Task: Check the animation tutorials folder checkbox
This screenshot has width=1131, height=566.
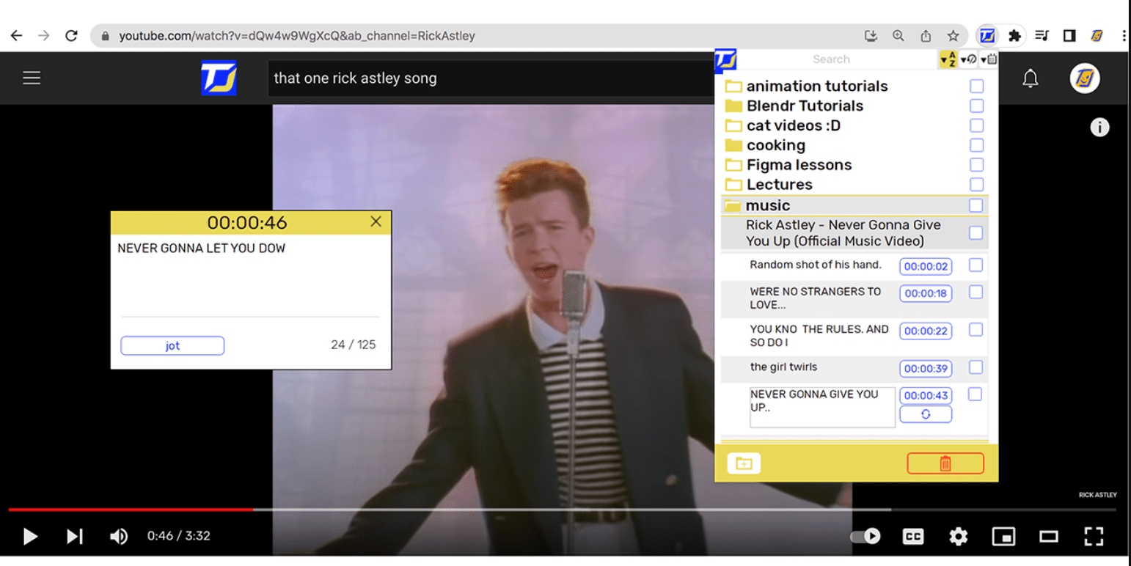Action: (976, 87)
